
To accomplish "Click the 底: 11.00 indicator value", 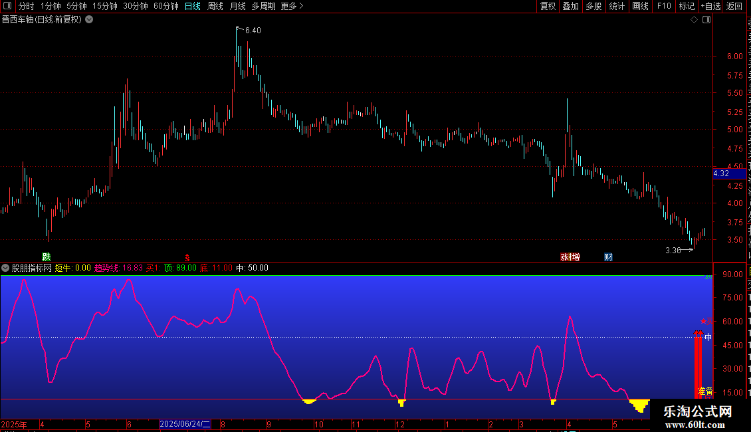I will [x=216, y=268].
